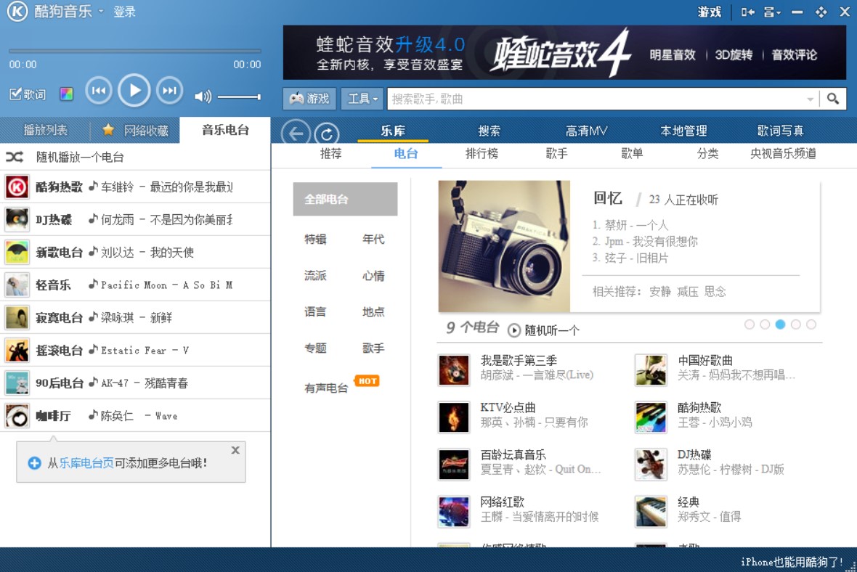Open the 网络红歌 station thumbnail
Image resolution: width=857 pixels, height=572 pixels.
(454, 511)
